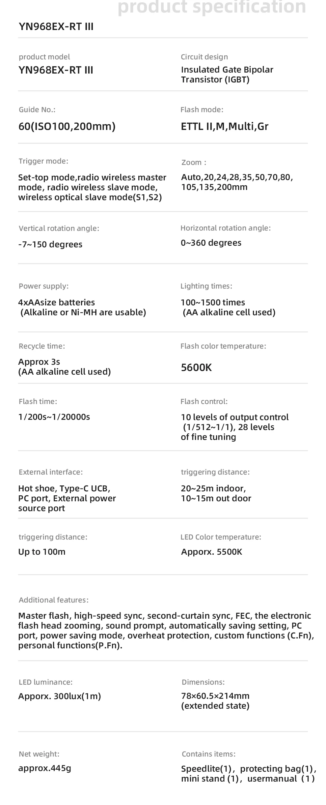Select the Insulated Gate Bipolar Transistor text
The image size is (326, 805).
coord(227,75)
